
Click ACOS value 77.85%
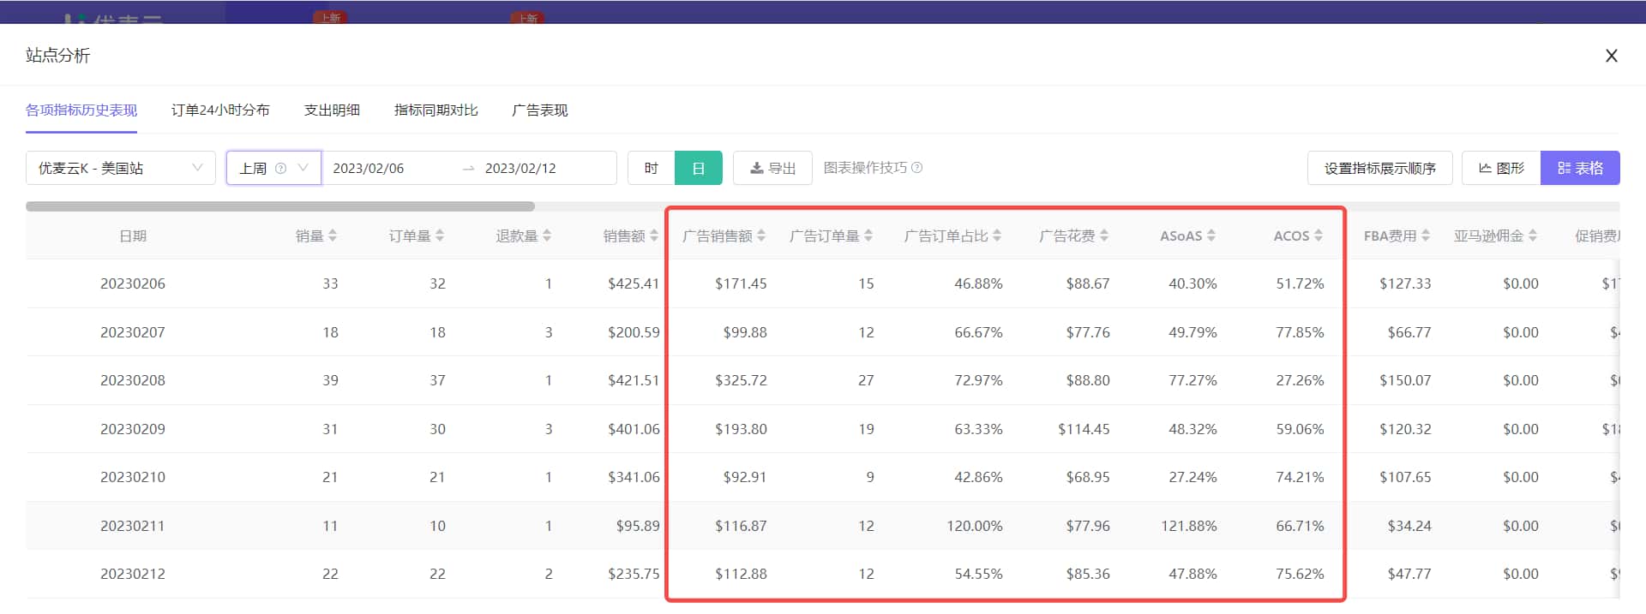click(1300, 332)
